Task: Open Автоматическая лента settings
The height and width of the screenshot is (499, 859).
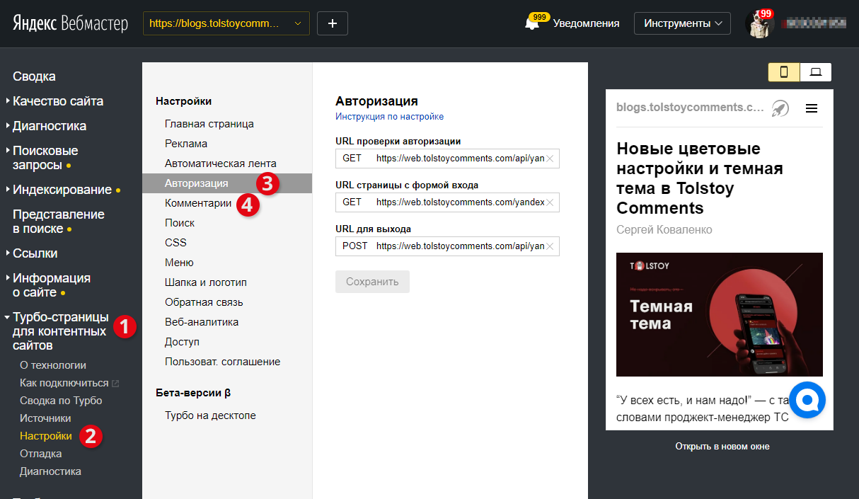Action: [221, 164]
